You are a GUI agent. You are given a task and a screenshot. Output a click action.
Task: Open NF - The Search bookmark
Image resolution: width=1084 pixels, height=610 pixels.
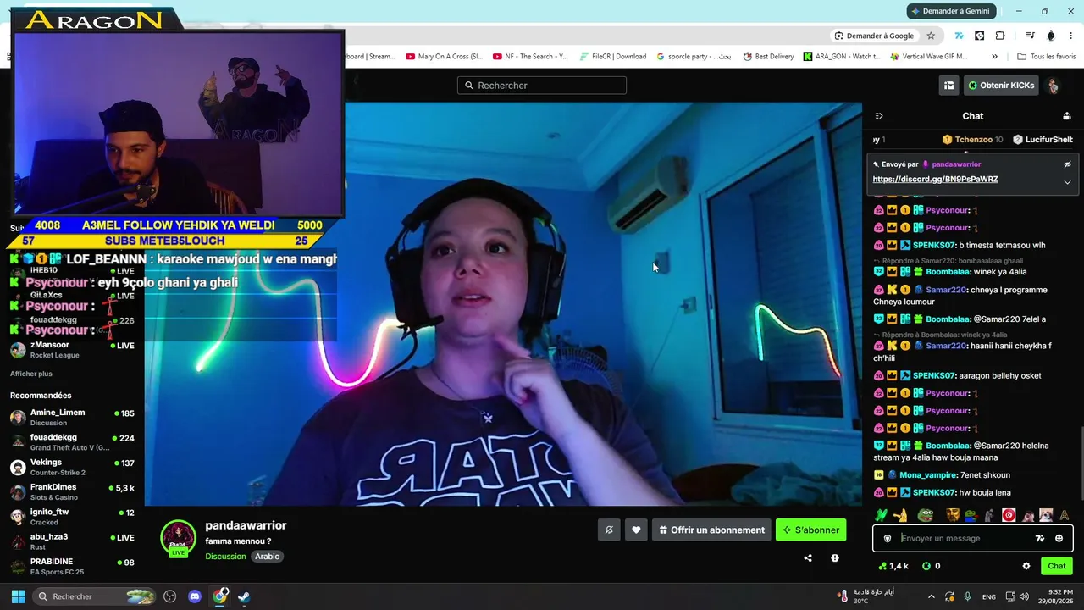pos(529,57)
